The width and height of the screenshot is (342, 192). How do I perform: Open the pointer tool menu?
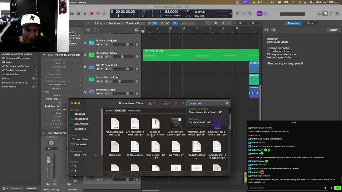coord(183,23)
